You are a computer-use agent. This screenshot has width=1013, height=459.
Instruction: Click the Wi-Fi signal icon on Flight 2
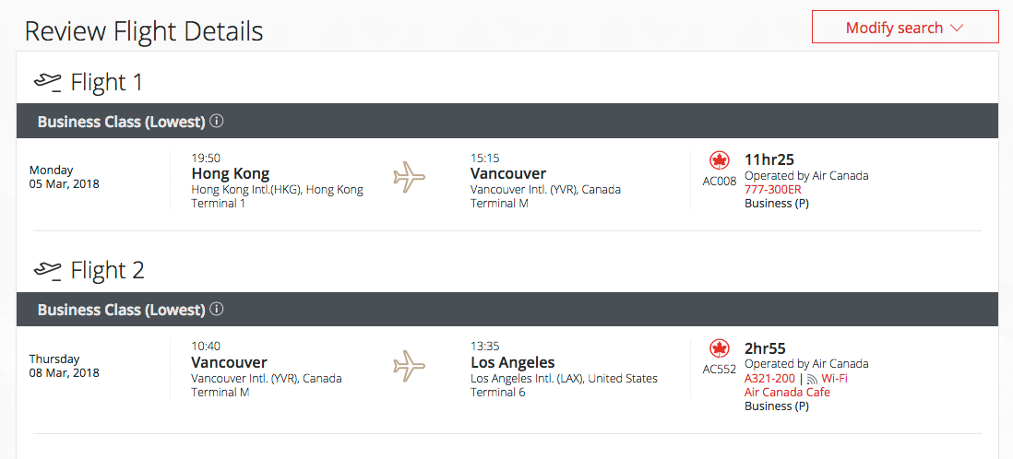(812, 379)
